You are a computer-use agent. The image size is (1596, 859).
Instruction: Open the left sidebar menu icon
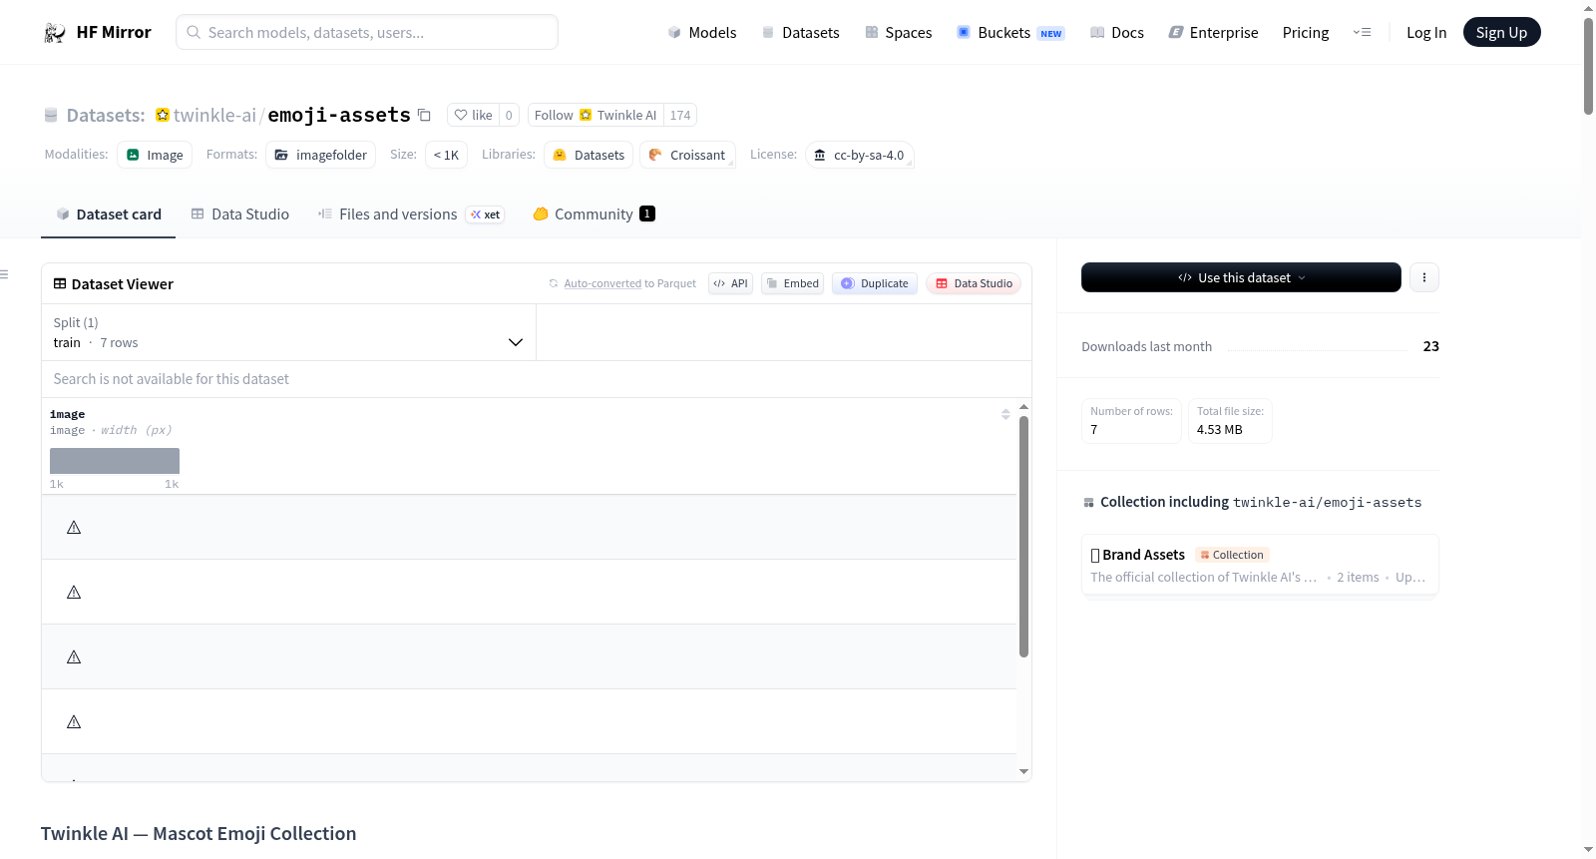click(x=4, y=274)
